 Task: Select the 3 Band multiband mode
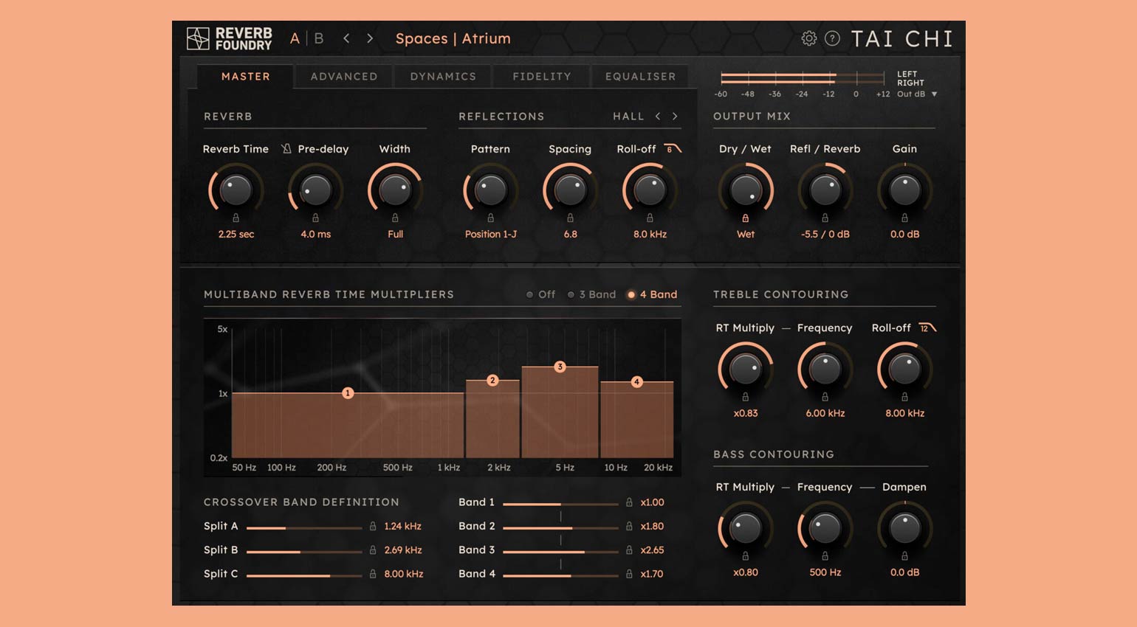tap(591, 294)
